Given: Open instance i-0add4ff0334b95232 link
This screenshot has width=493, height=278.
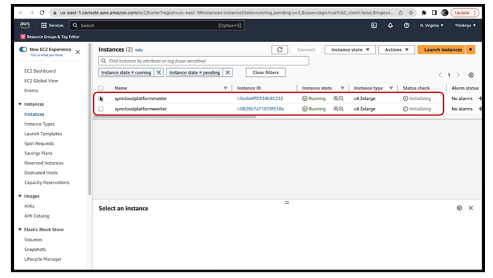Looking at the screenshot, I should pyautogui.click(x=260, y=98).
